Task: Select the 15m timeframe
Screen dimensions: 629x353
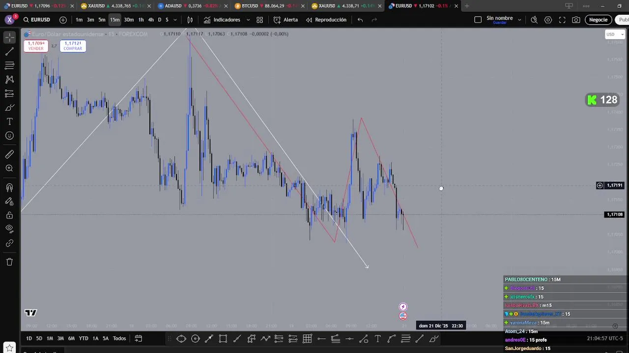Action: point(114,20)
